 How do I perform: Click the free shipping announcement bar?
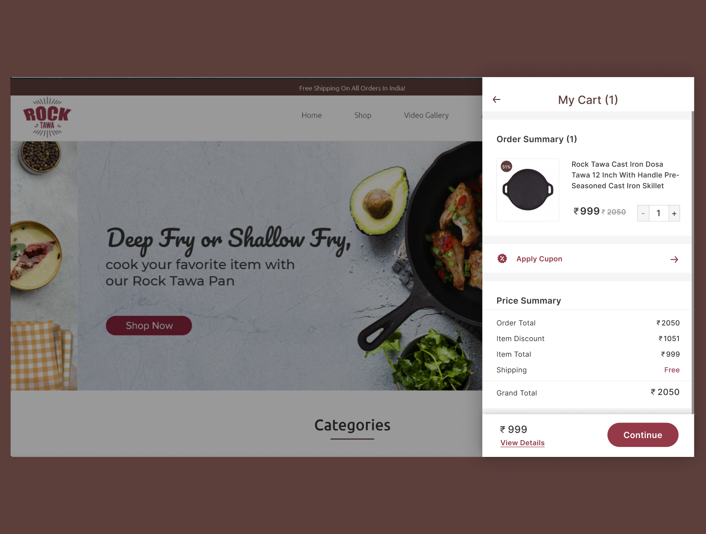click(x=246, y=88)
